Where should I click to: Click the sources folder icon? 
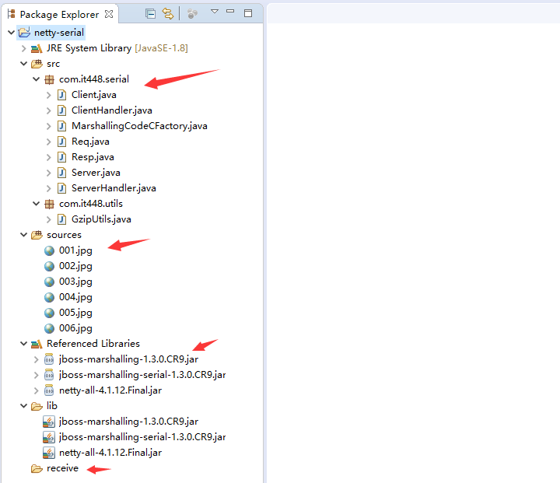(37, 235)
